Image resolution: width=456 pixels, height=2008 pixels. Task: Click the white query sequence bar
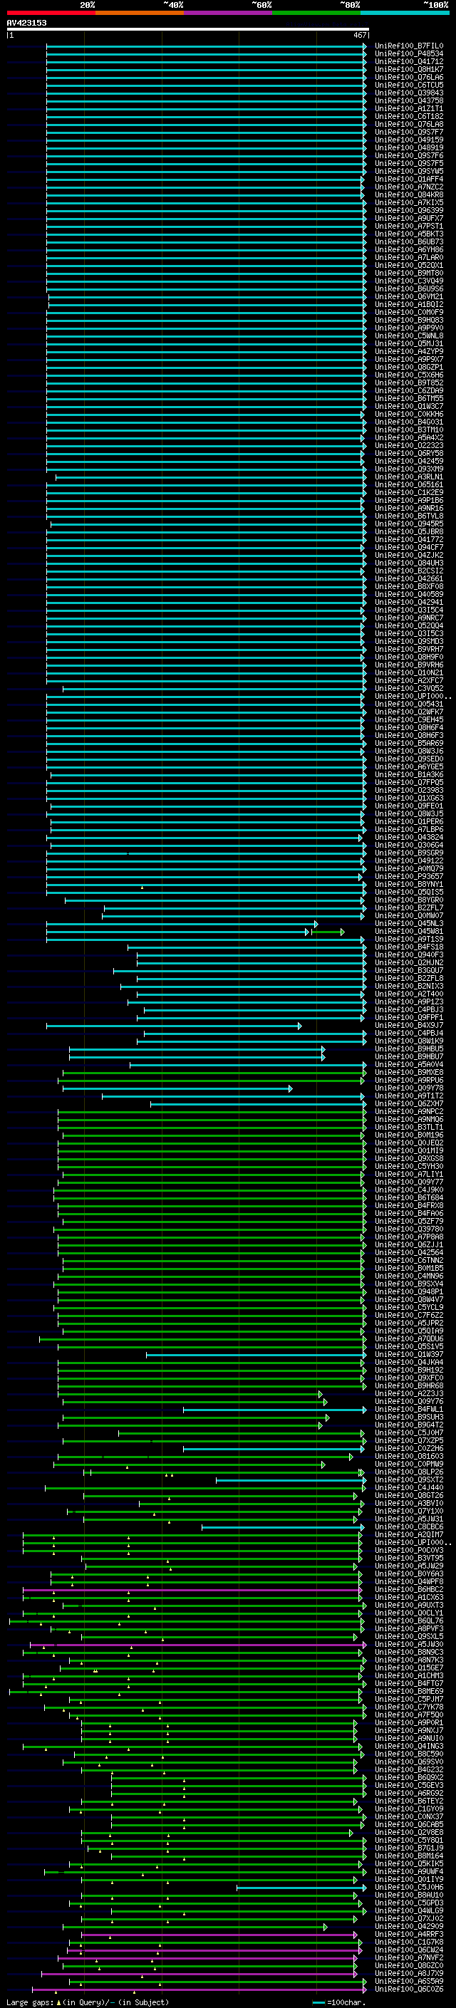tap(187, 28)
